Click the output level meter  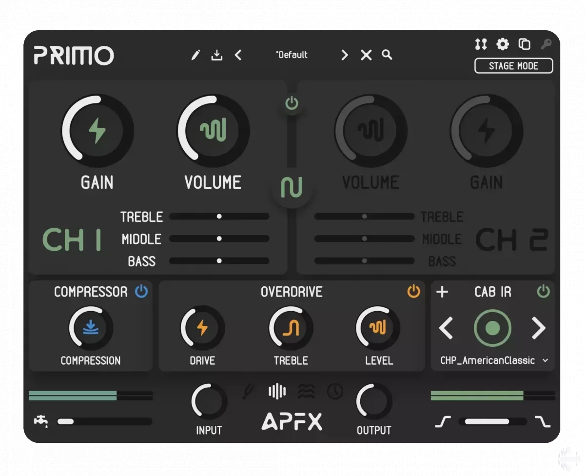click(493, 396)
